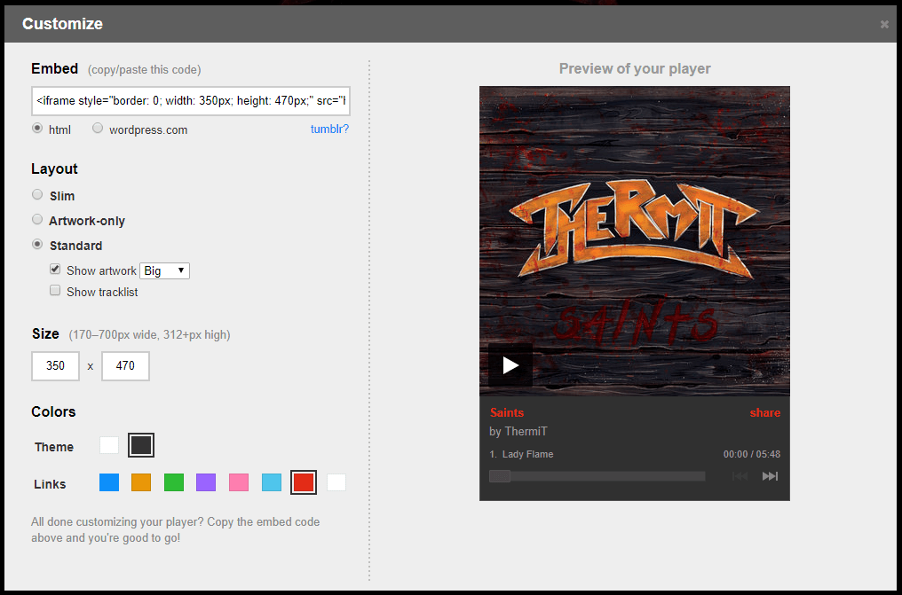Go to previous track in player

(740, 476)
